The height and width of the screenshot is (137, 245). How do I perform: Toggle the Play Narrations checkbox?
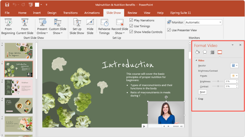pyautogui.click(x=131, y=20)
